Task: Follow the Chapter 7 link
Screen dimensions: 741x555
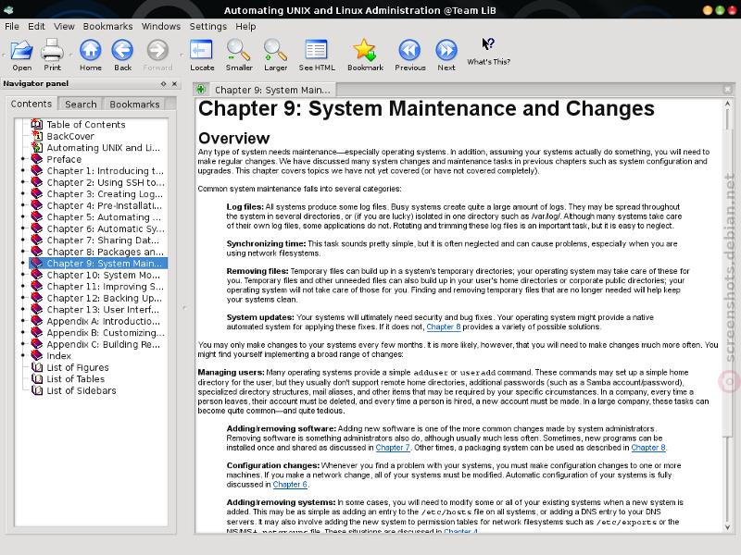Action: (x=393, y=448)
